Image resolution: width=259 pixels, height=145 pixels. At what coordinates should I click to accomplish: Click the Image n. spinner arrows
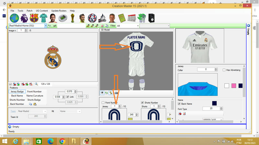click(x=26, y=30)
